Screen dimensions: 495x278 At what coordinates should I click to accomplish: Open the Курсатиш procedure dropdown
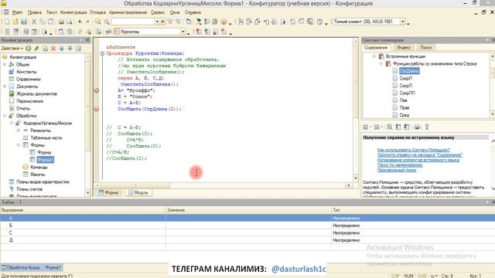point(183,32)
